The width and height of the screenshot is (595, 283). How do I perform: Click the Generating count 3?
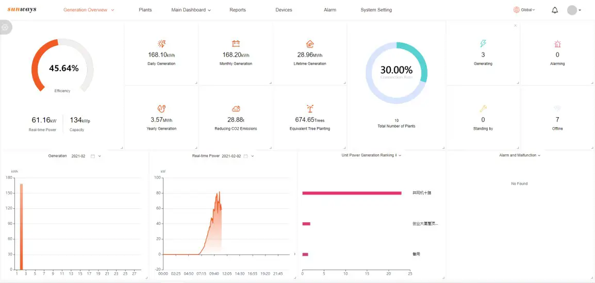pos(483,55)
